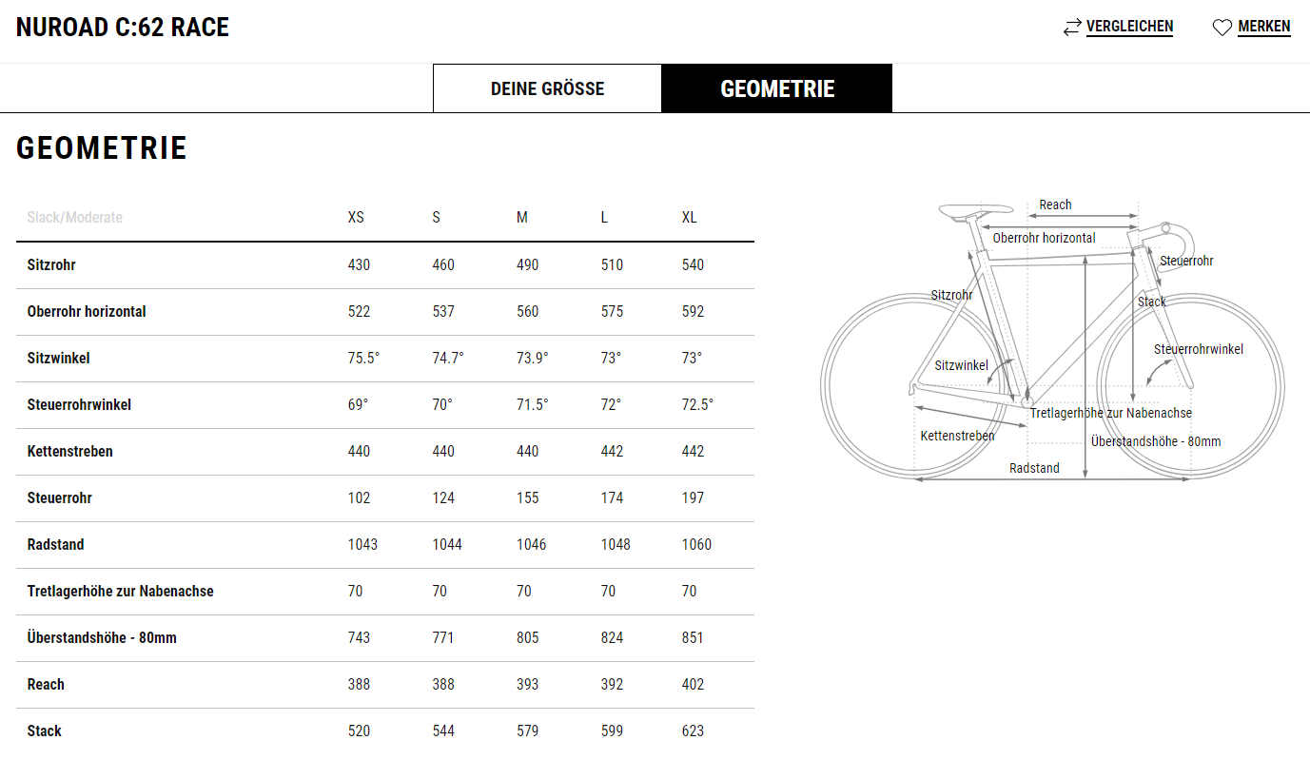Open the Merken wishlist link
The width and height of the screenshot is (1310, 760).
point(1263,27)
